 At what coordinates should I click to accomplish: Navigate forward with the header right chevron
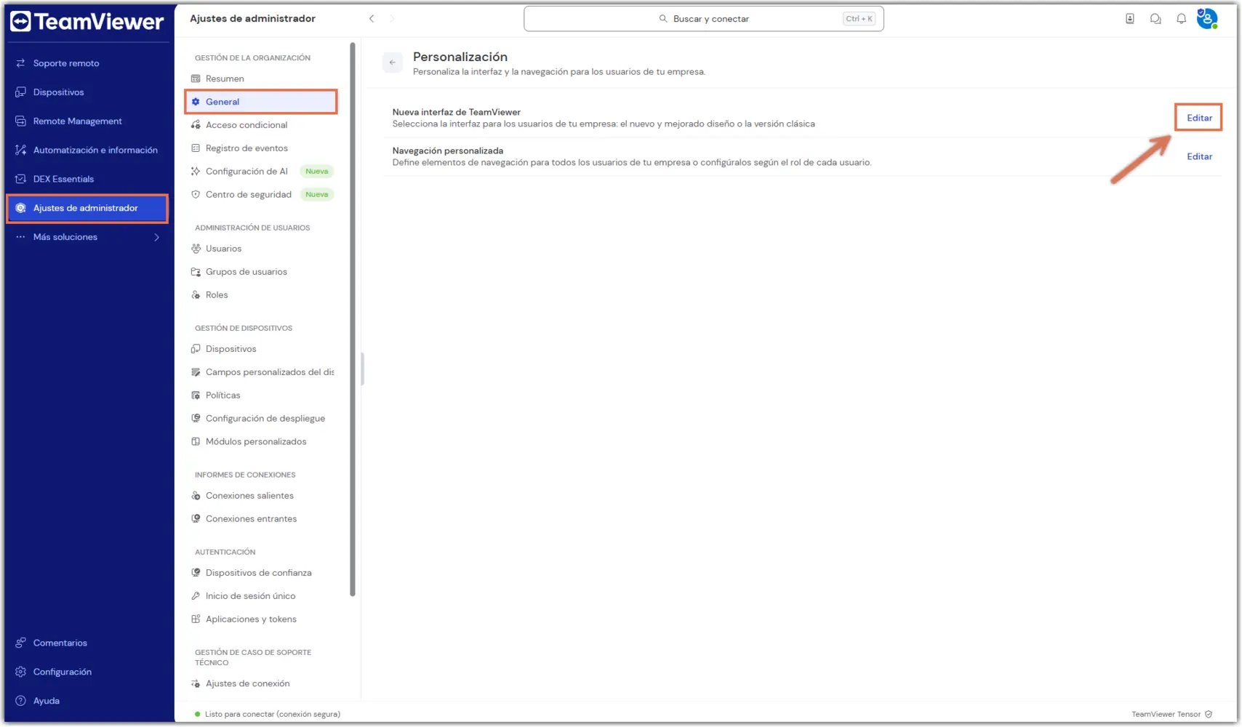[392, 19]
